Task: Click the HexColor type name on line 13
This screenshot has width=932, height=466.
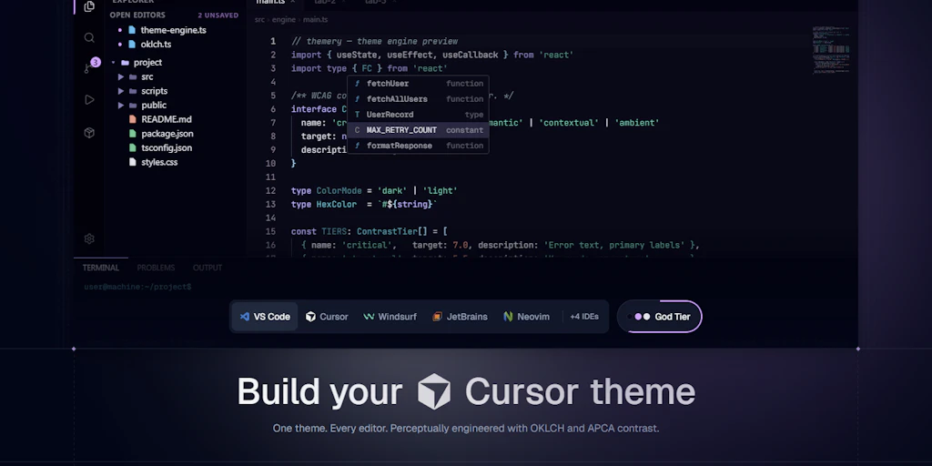Action: (337, 205)
